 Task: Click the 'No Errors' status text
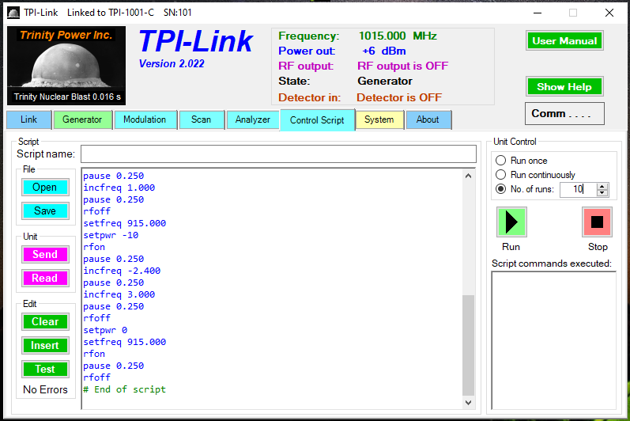(45, 389)
